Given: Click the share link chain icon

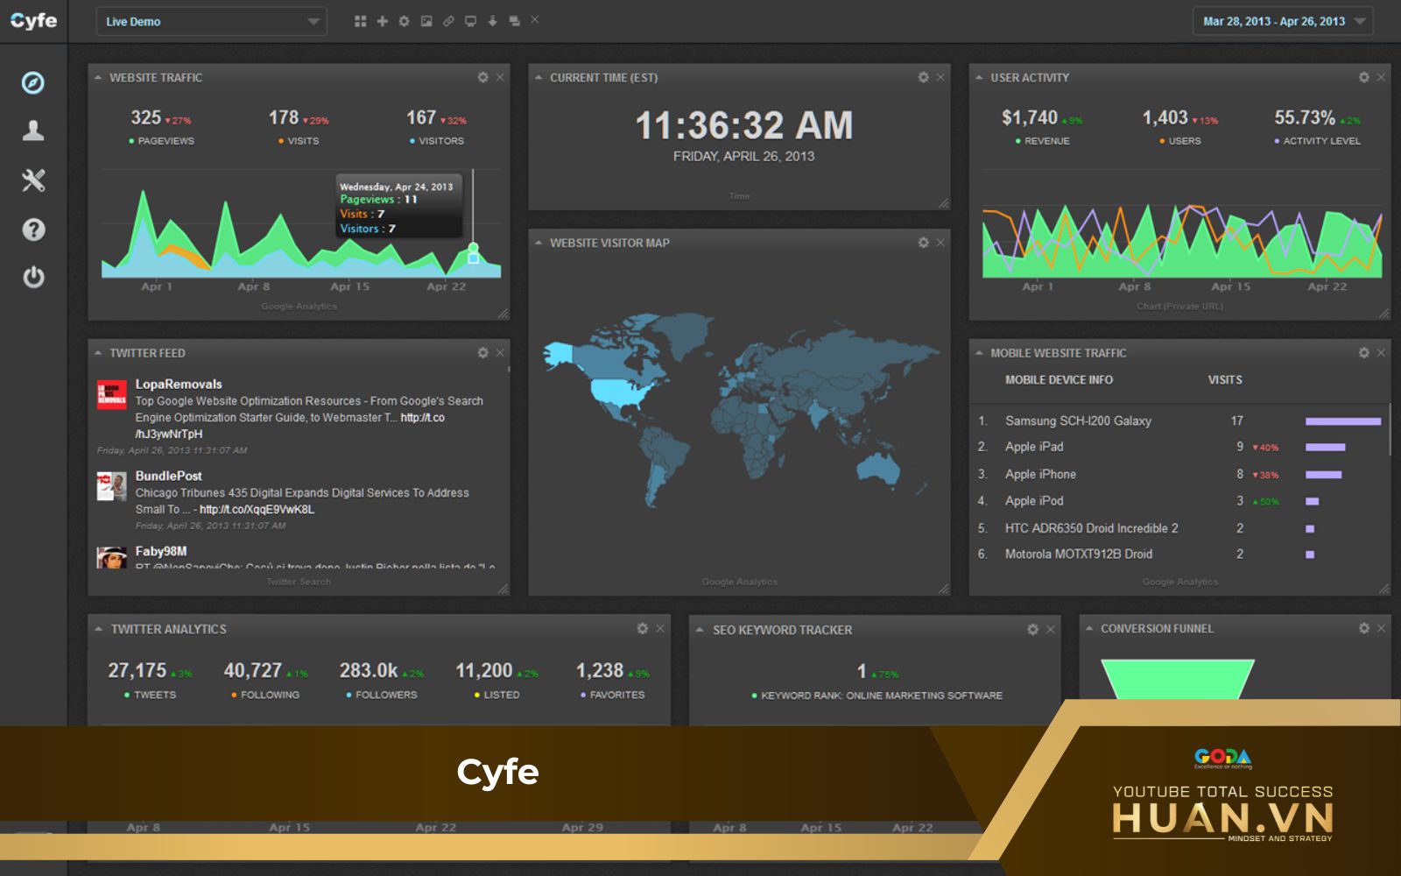Looking at the screenshot, I should 448,21.
